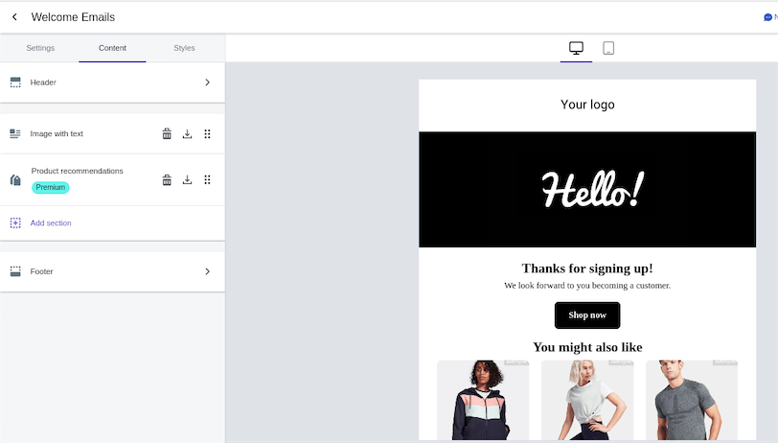Click the Hello! banner image in preview
This screenshot has width=778, height=443.
click(x=587, y=190)
